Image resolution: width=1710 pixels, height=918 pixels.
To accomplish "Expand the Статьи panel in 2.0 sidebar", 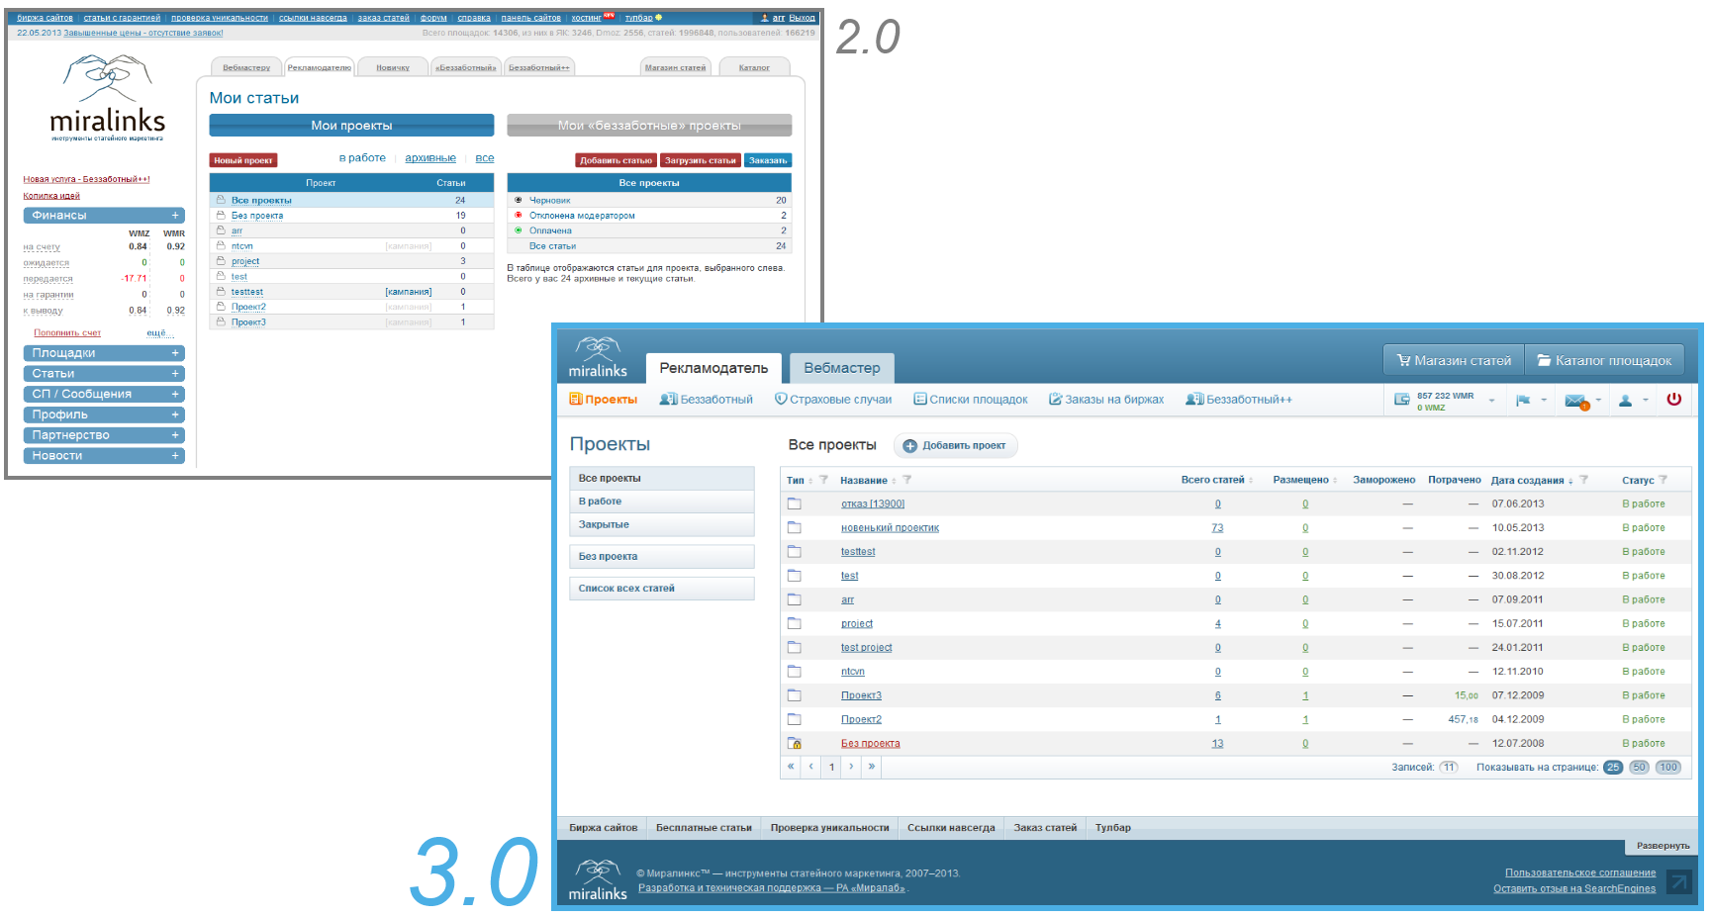I will tap(175, 374).
